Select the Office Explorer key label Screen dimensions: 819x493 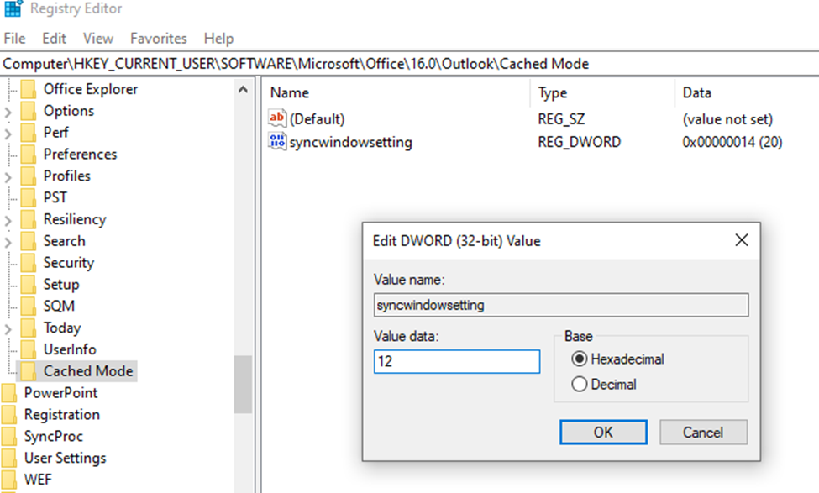[91, 89]
